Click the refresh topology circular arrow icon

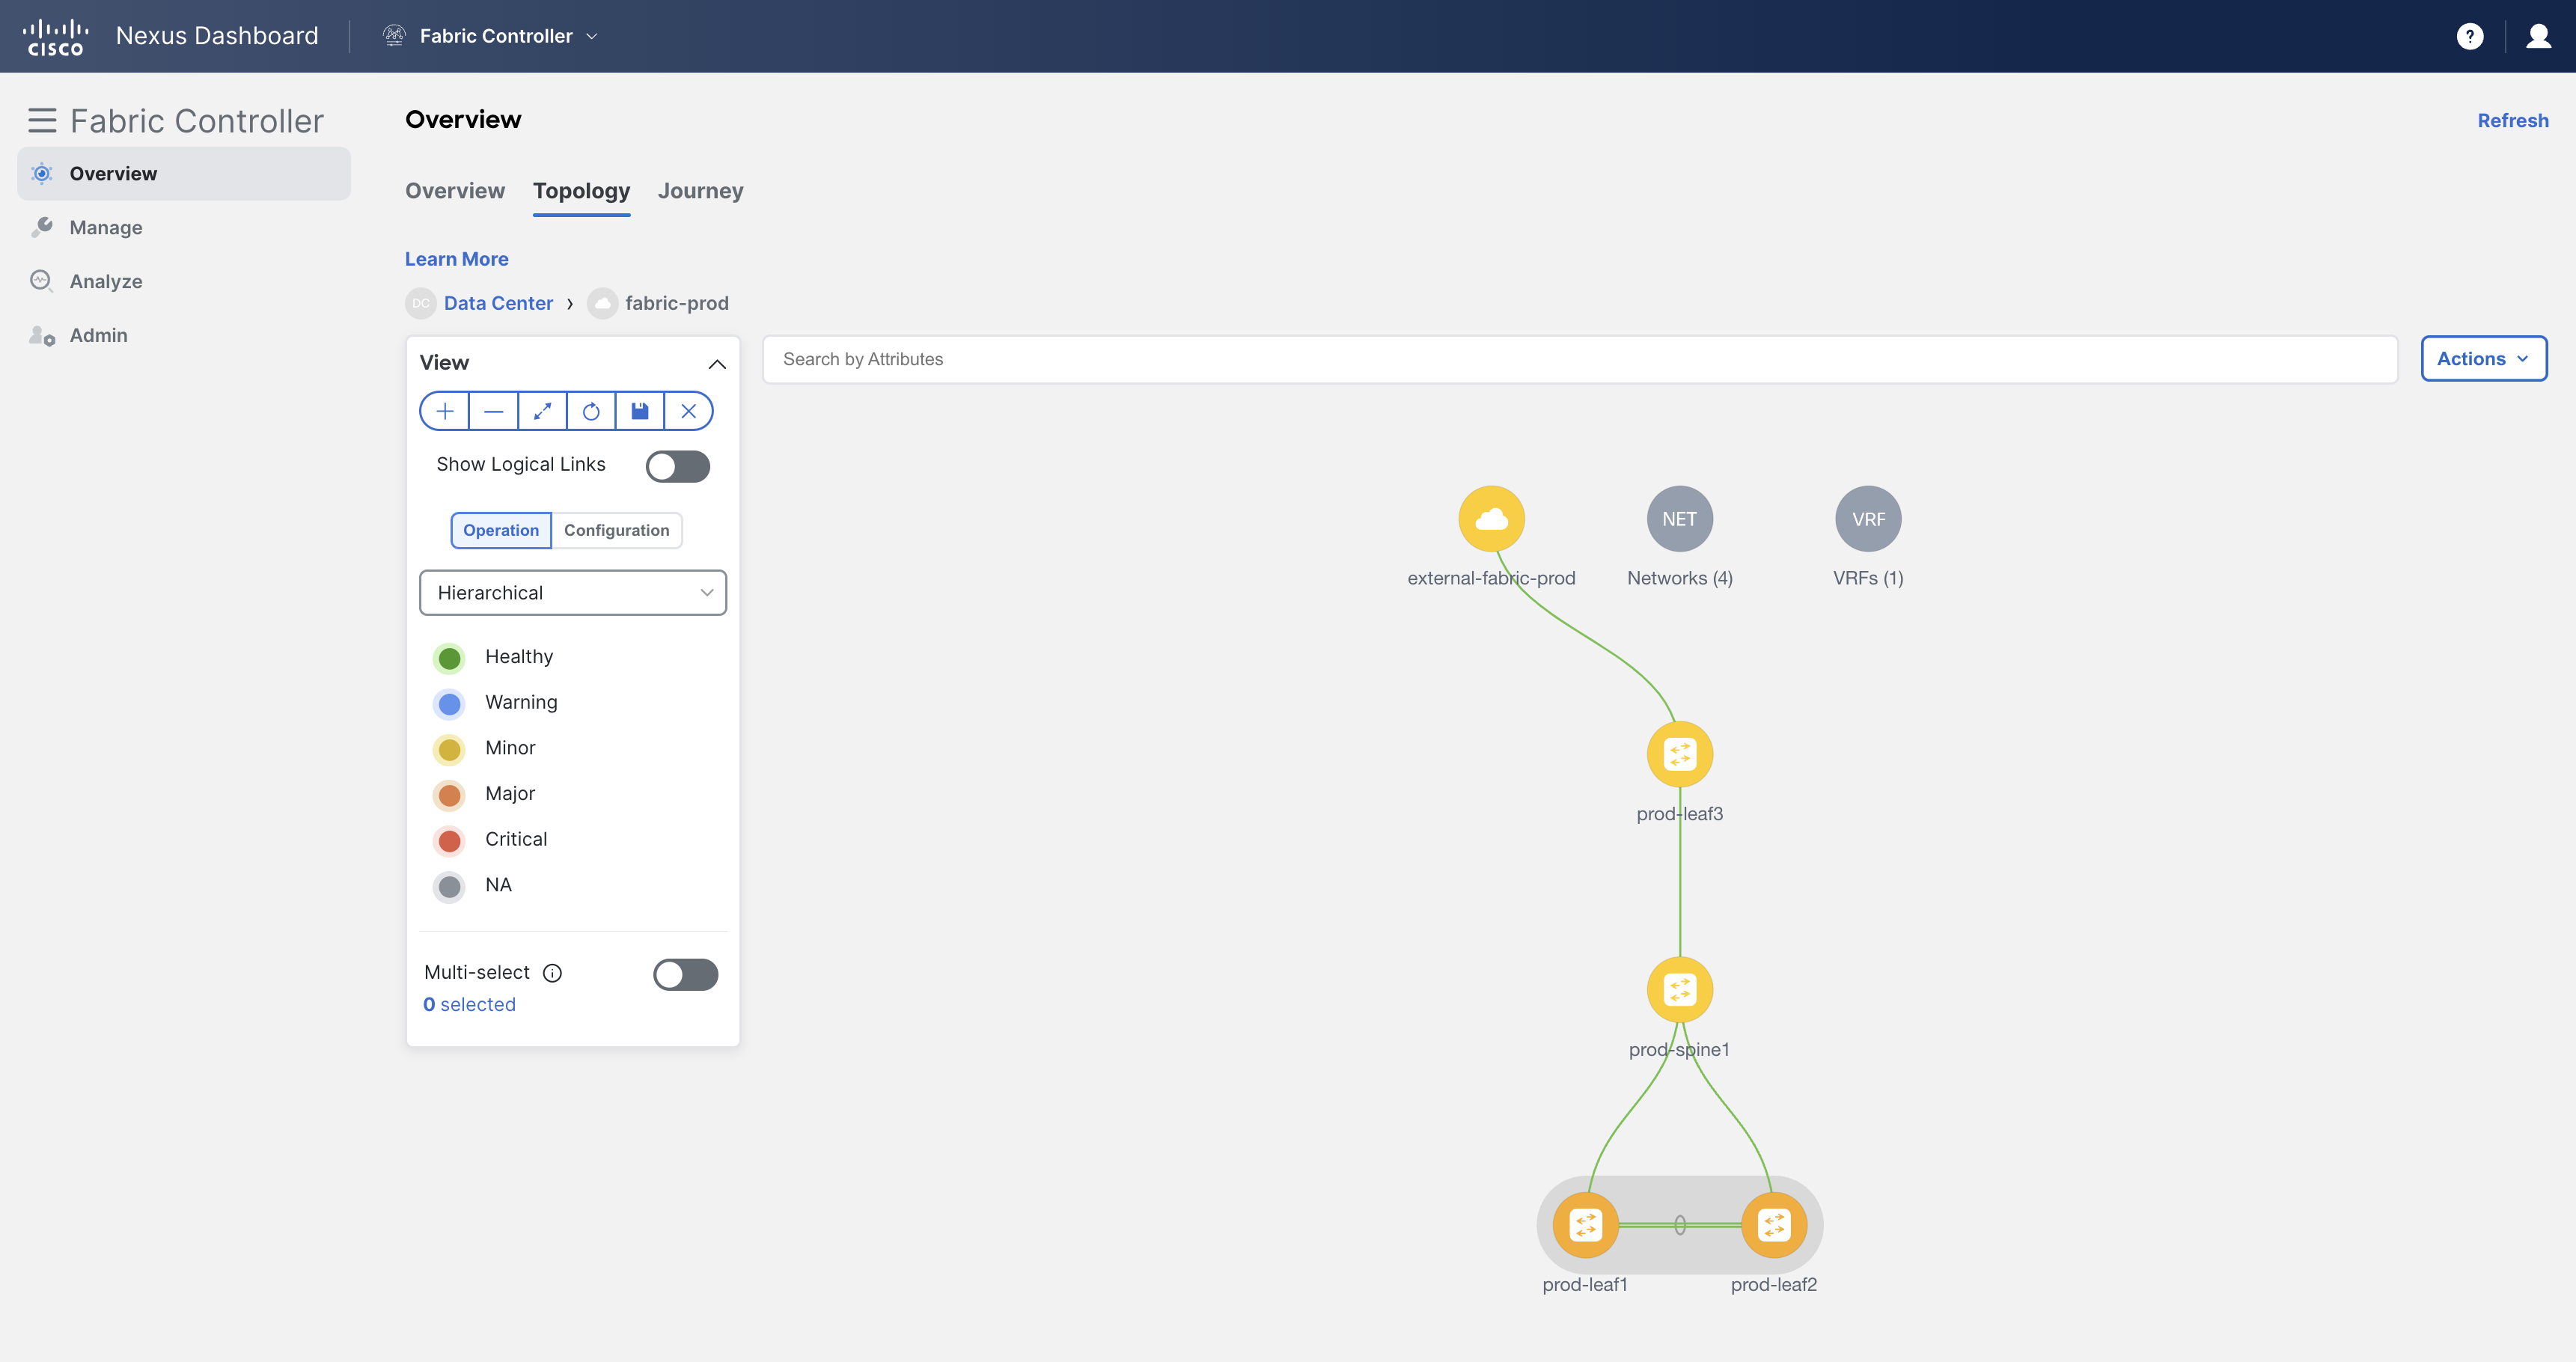click(x=591, y=411)
